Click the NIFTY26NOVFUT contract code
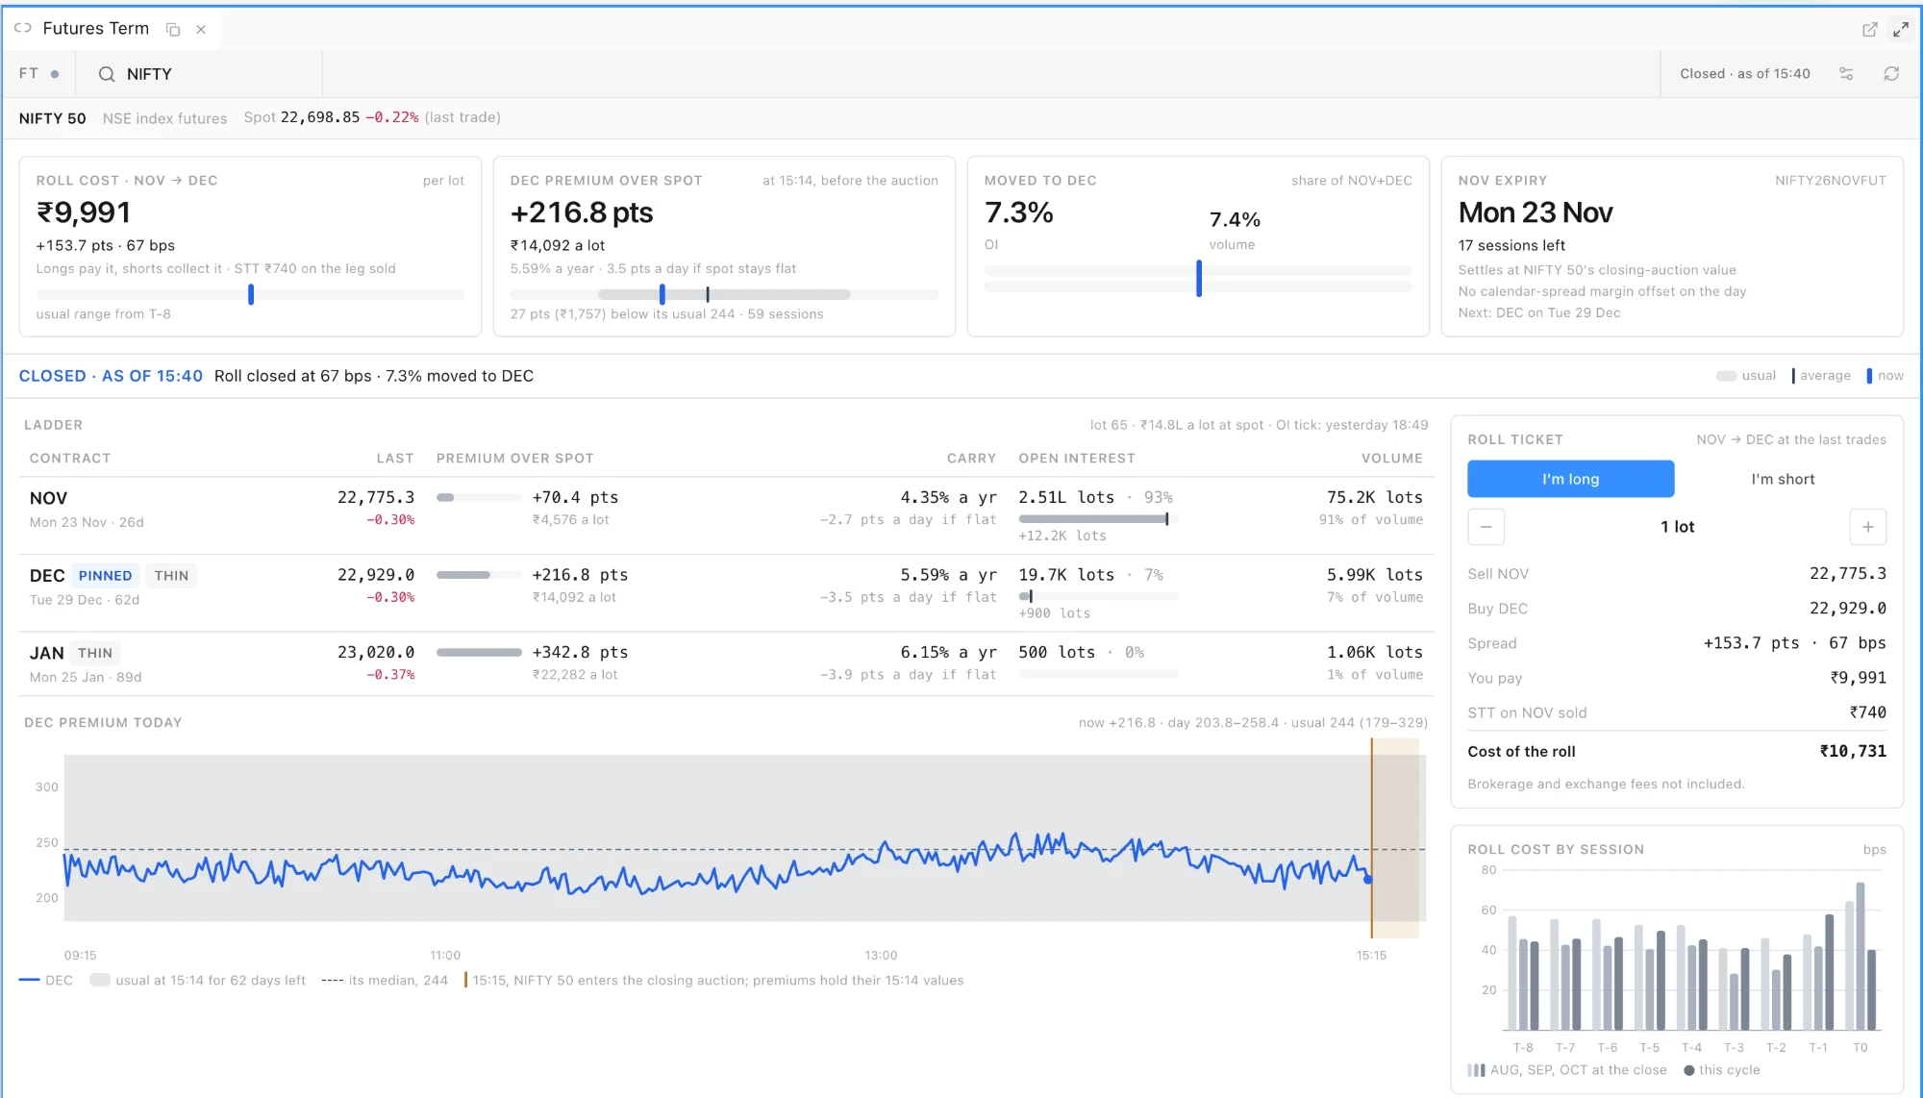 [x=1831, y=181]
